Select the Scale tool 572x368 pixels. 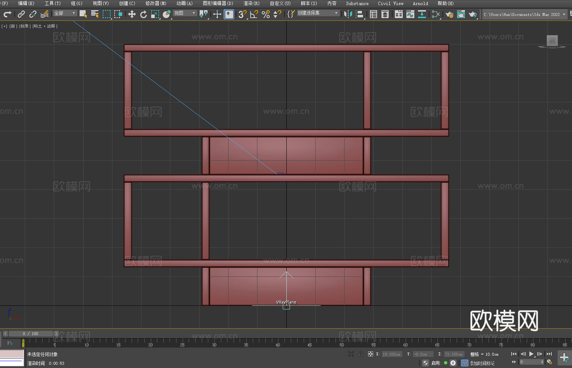(x=155, y=14)
